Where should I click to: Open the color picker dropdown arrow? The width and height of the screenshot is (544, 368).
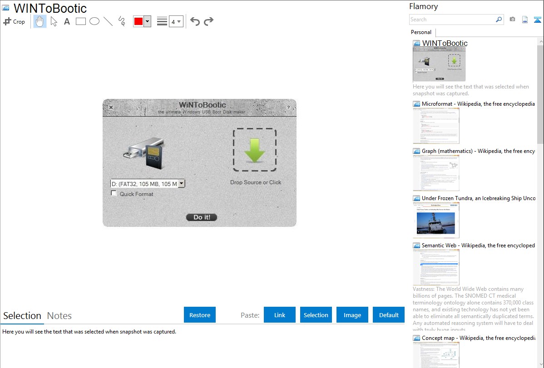click(148, 21)
